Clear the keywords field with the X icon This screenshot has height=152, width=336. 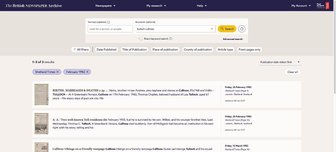coord(212,29)
